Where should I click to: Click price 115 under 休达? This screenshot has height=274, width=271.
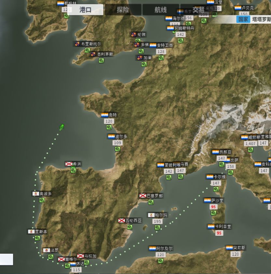pyautogui.click(x=76, y=270)
